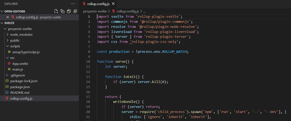Image resolution: width=291 pixels, height=121 pixels.
Task: Click the rollup icon beside rollup.config.js in tree
Action: [7, 98]
